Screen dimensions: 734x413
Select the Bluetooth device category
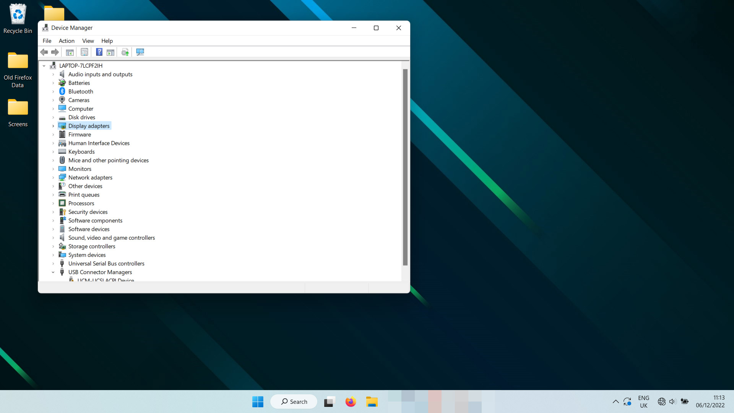coord(81,91)
